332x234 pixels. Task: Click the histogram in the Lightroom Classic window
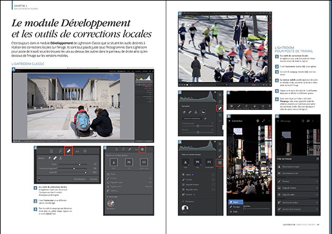coord(143,77)
